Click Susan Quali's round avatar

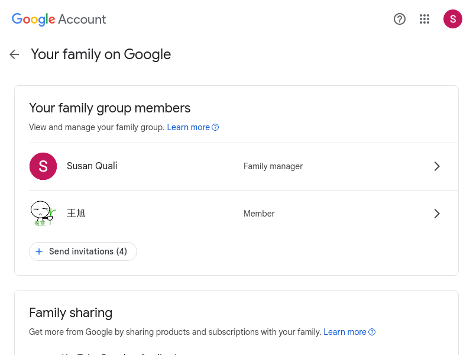[43, 166]
